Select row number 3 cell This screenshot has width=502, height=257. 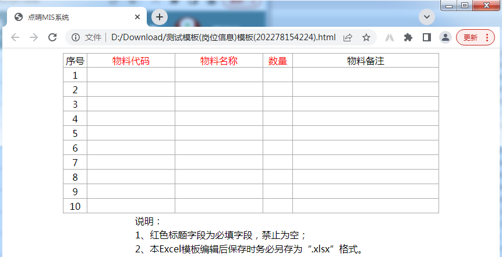(x=75, y=104)
